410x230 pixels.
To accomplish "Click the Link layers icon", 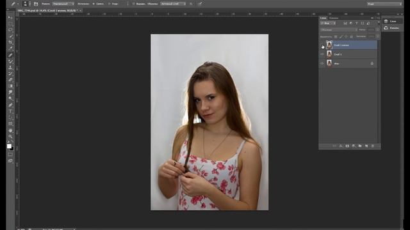I will (334, 146).
